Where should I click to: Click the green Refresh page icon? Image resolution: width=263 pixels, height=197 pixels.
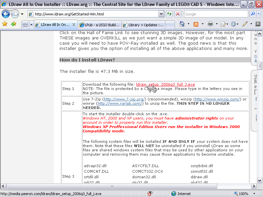point(169,14)
